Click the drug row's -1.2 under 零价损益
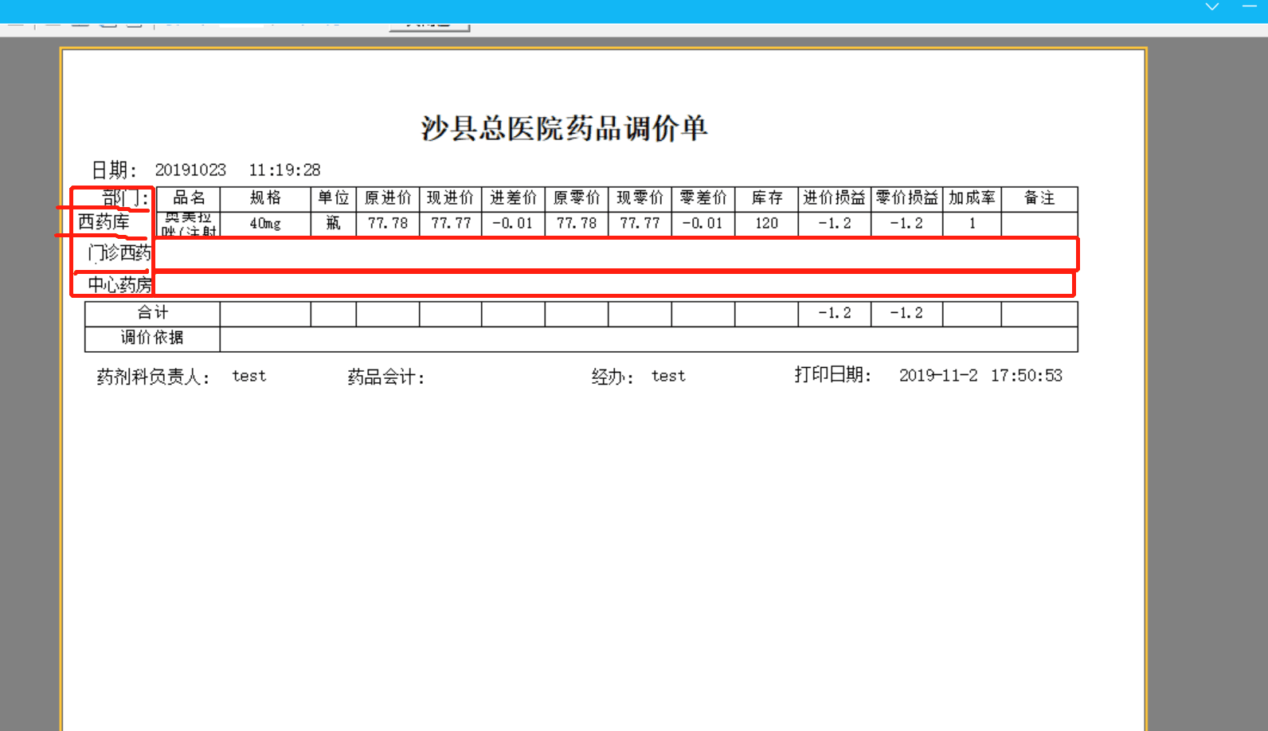 (907, 224)
